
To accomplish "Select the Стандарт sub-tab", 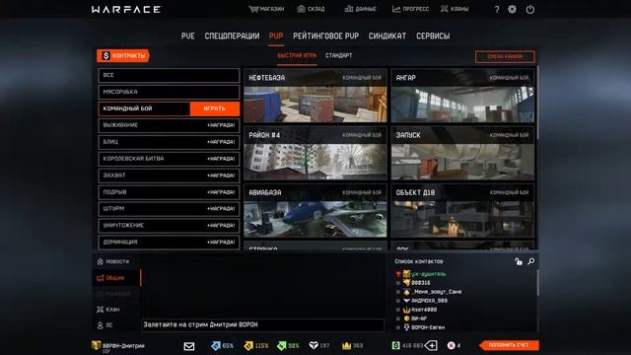I will 338,55.
